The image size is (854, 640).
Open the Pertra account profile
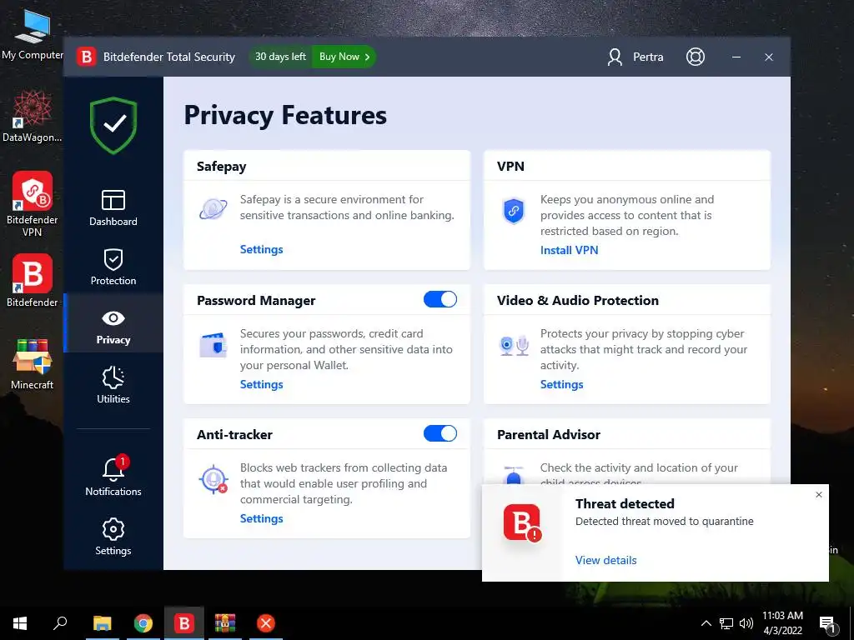point(635,57)
